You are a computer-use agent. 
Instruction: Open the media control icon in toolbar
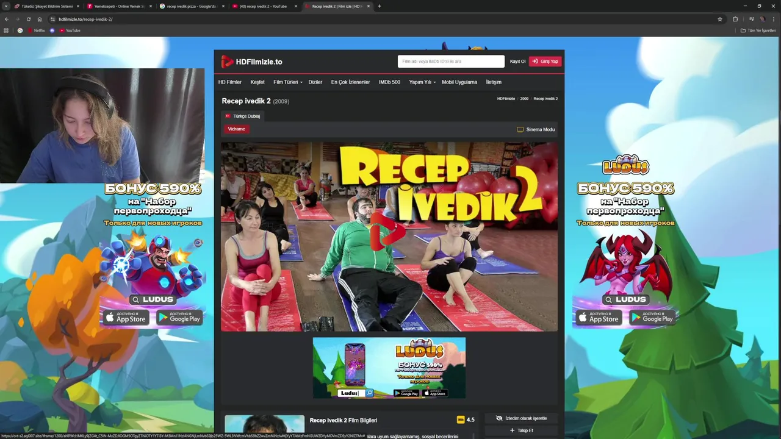(752, 19)
